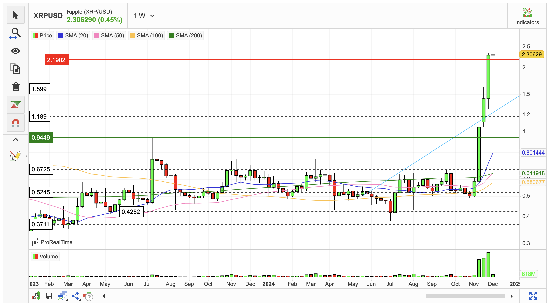Click the share icon
The height and width of the screenshot is (306, 550).
click(x=75, y=296)
